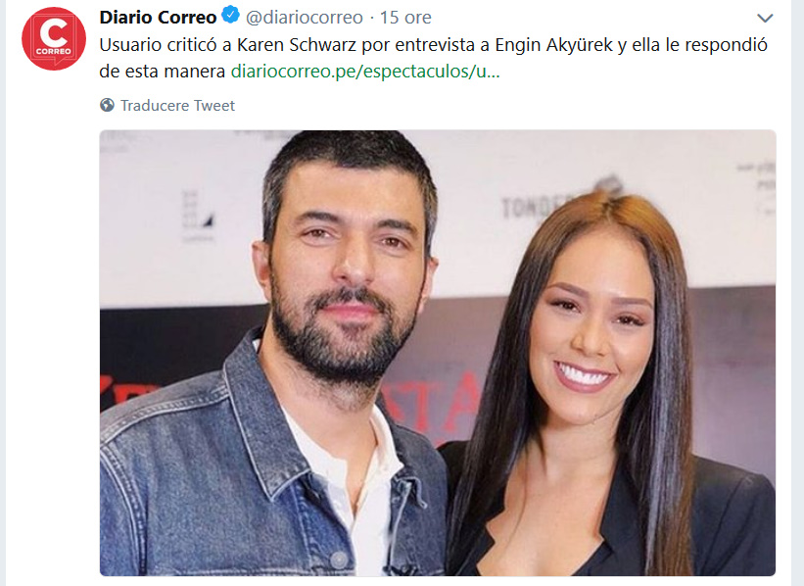The height and width of the screenshot is (586, 804).
Task: Open the tweet permalink '15 ore' timestamp
Action: coord(405,18)
